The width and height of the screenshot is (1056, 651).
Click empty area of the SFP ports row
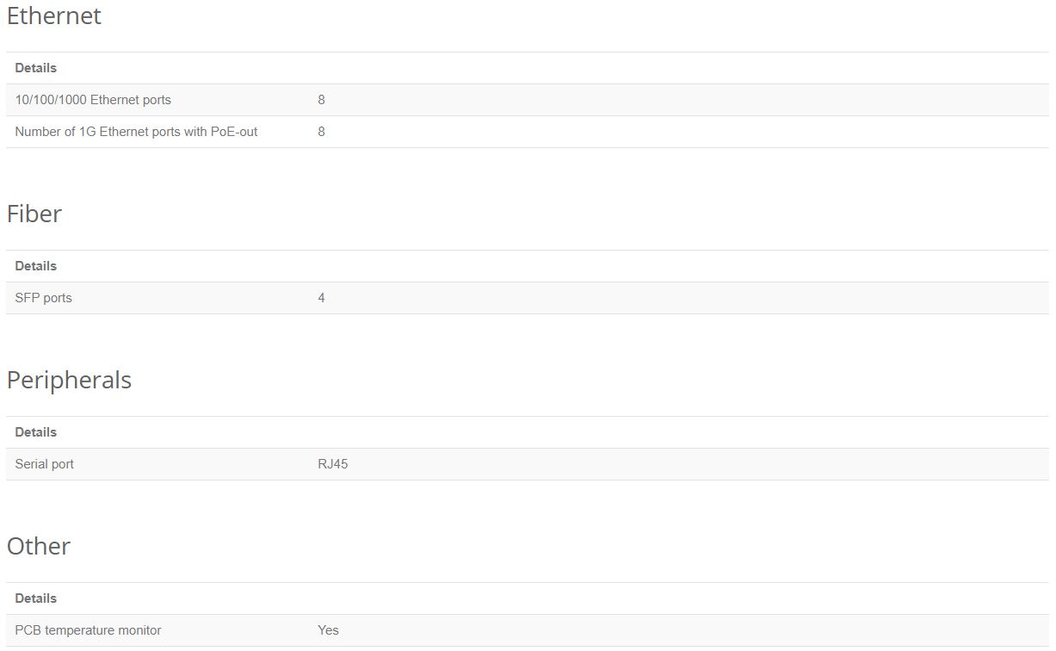(x=689, y=298)
